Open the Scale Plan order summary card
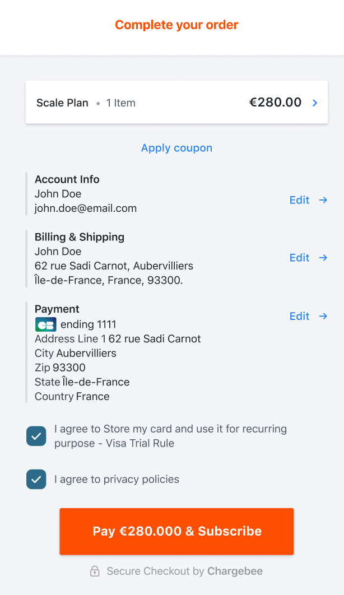Screen dimensions: 344x595 168,103
